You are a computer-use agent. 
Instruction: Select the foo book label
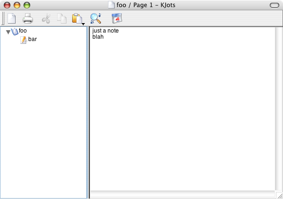pos(23,31)
